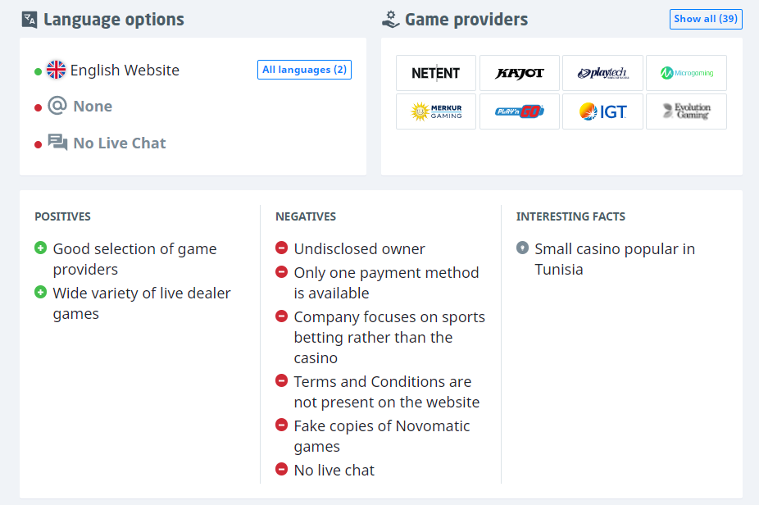Click the Merkur Gaming logo
759x505 pixels.
436,111
